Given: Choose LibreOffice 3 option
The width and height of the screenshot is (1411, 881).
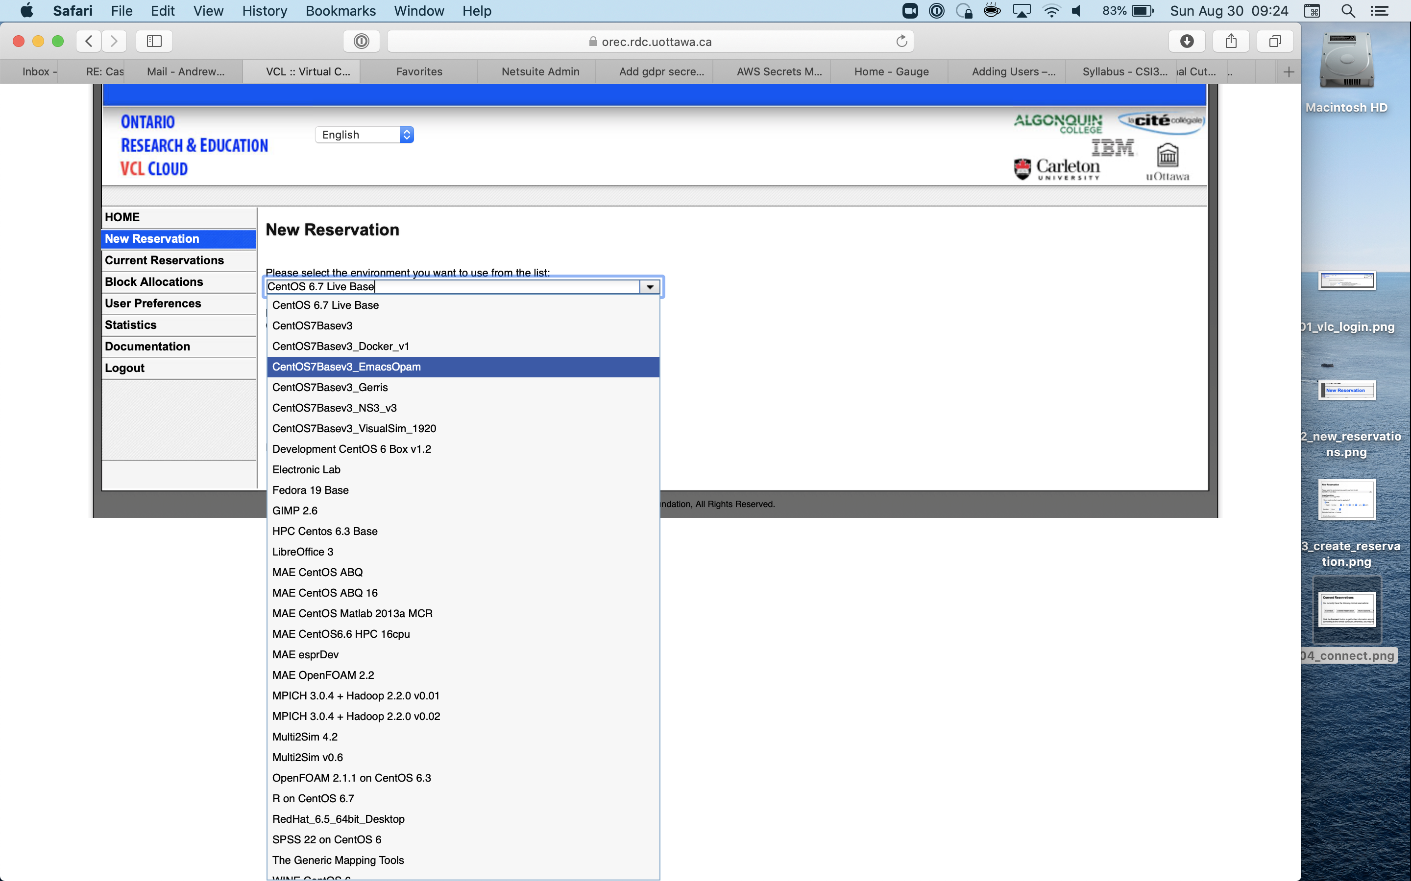Looking at the screenshot, I should [463, 552].
